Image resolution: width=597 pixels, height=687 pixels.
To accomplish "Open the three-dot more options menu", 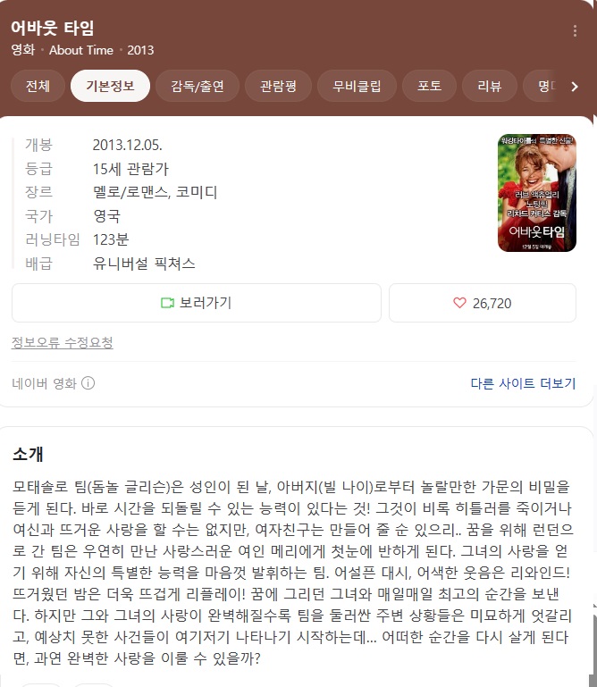I will pyautogui.click(x=575, y=30).
